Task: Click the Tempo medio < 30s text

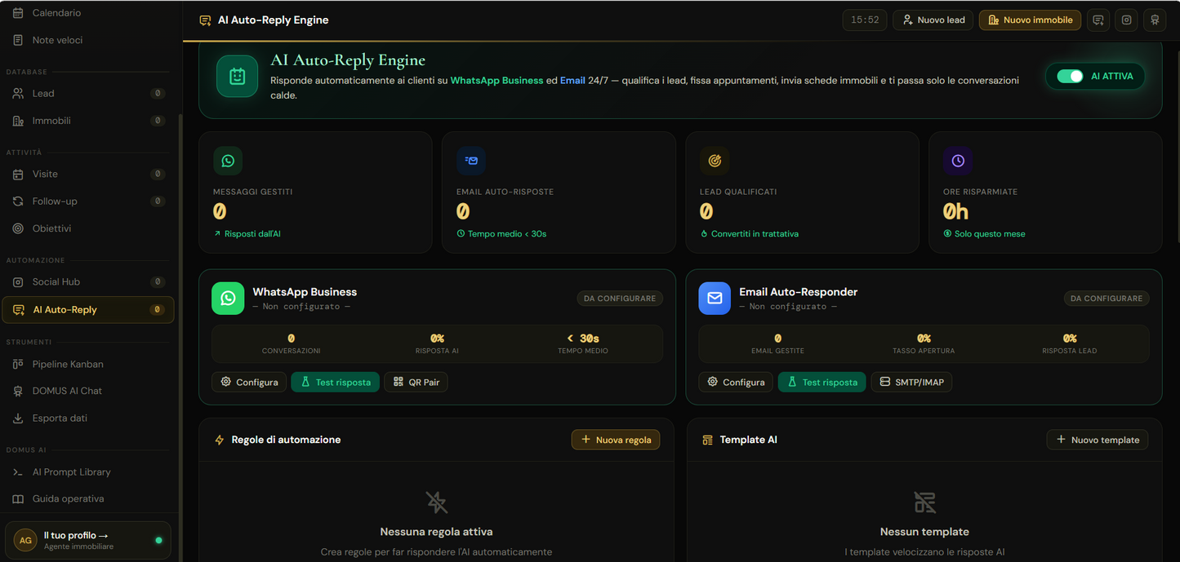Action: tap(507, 234)
